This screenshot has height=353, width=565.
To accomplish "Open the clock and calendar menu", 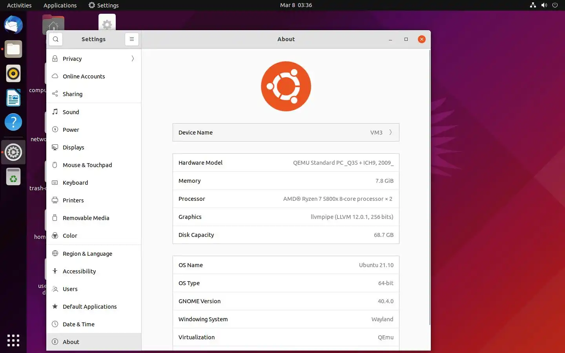I will [x=296, y=5].
